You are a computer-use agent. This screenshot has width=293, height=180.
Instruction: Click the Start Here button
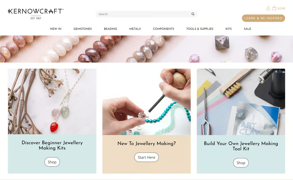pos(146,157)
